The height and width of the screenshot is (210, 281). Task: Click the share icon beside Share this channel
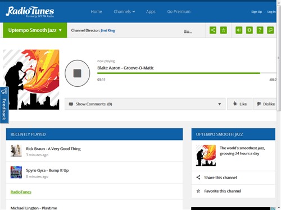point(198,178)
